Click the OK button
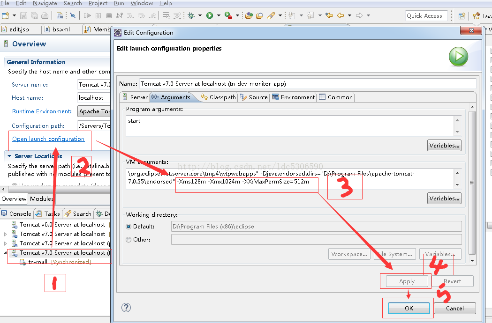492x323 pixels. [409, 308]
